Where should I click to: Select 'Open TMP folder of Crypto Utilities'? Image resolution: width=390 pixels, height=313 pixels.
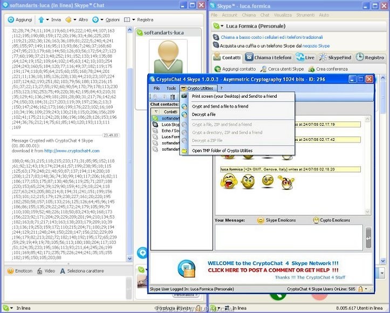pos(222,151)
